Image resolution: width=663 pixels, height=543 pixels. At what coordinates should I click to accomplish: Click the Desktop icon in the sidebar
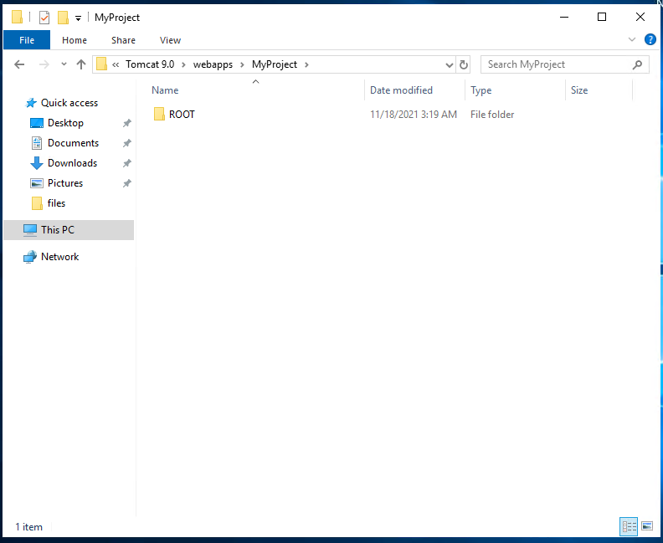37,123
